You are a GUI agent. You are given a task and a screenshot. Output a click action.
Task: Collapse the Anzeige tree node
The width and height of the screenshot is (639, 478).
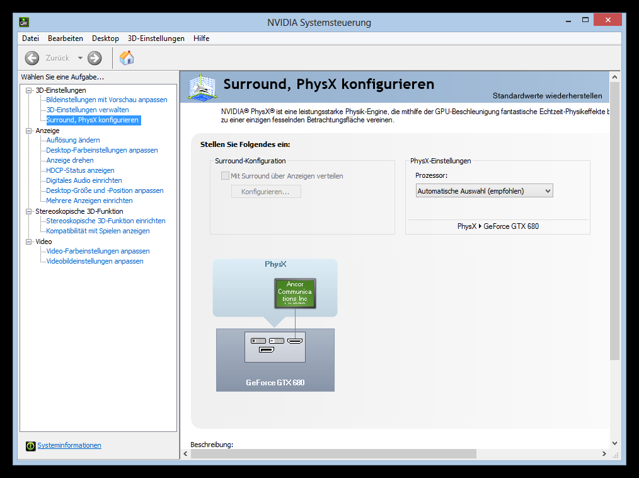pos(28,131)
